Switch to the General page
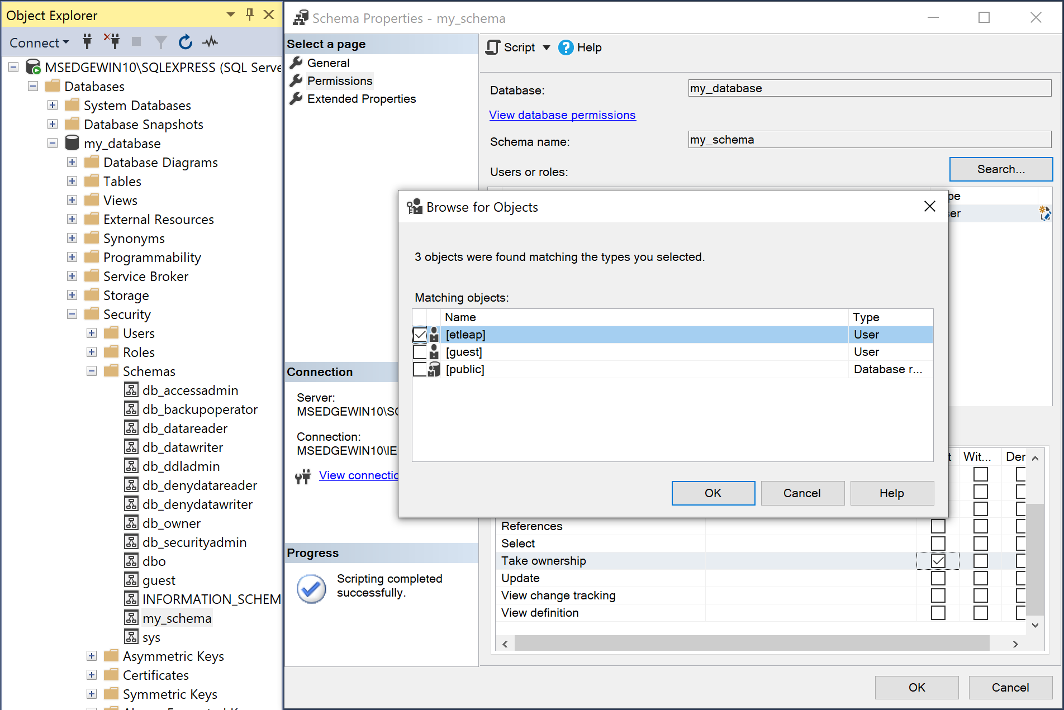Screen dimensions: 1064x710 pyautogui.click(x=328, y=63)
